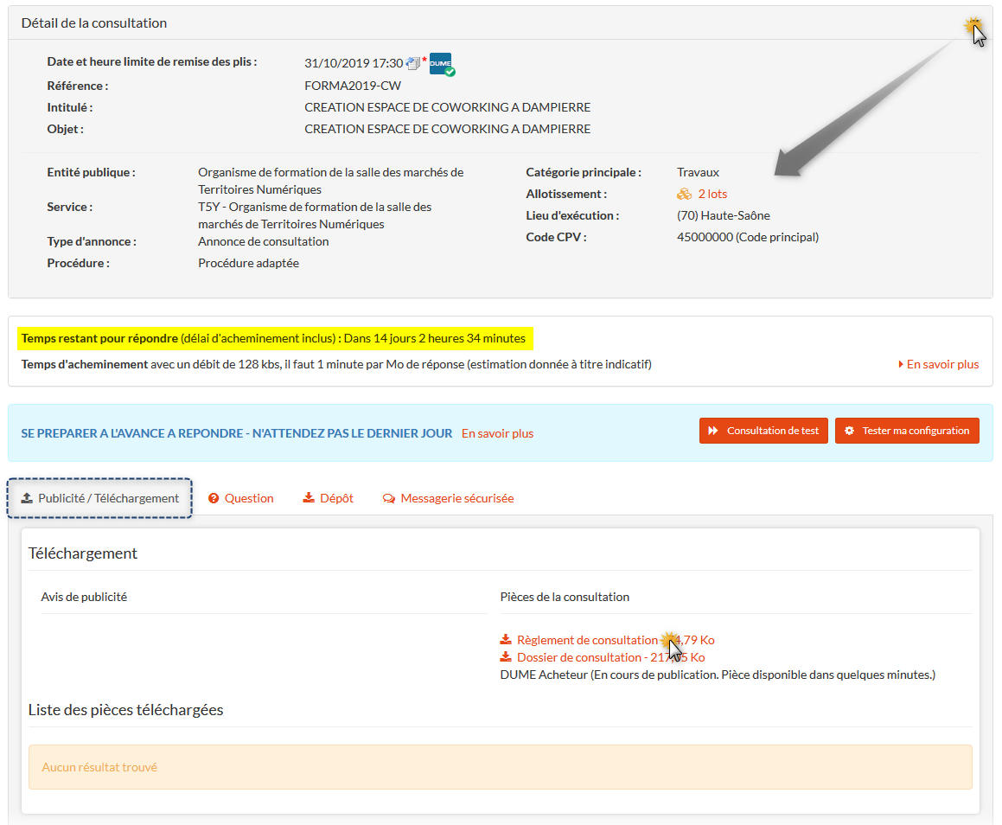
Task: Click the Liste des pièces téléchargées heading
Action: [x=126, y=710]
